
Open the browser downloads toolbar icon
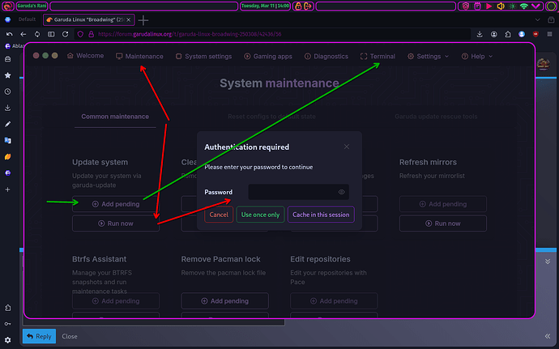coord(480,34)
